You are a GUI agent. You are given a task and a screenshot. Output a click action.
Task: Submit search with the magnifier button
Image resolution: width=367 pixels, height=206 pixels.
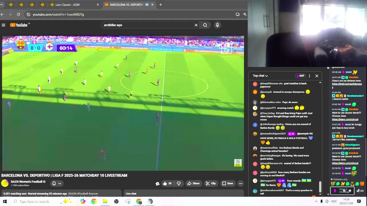point(205,25)
